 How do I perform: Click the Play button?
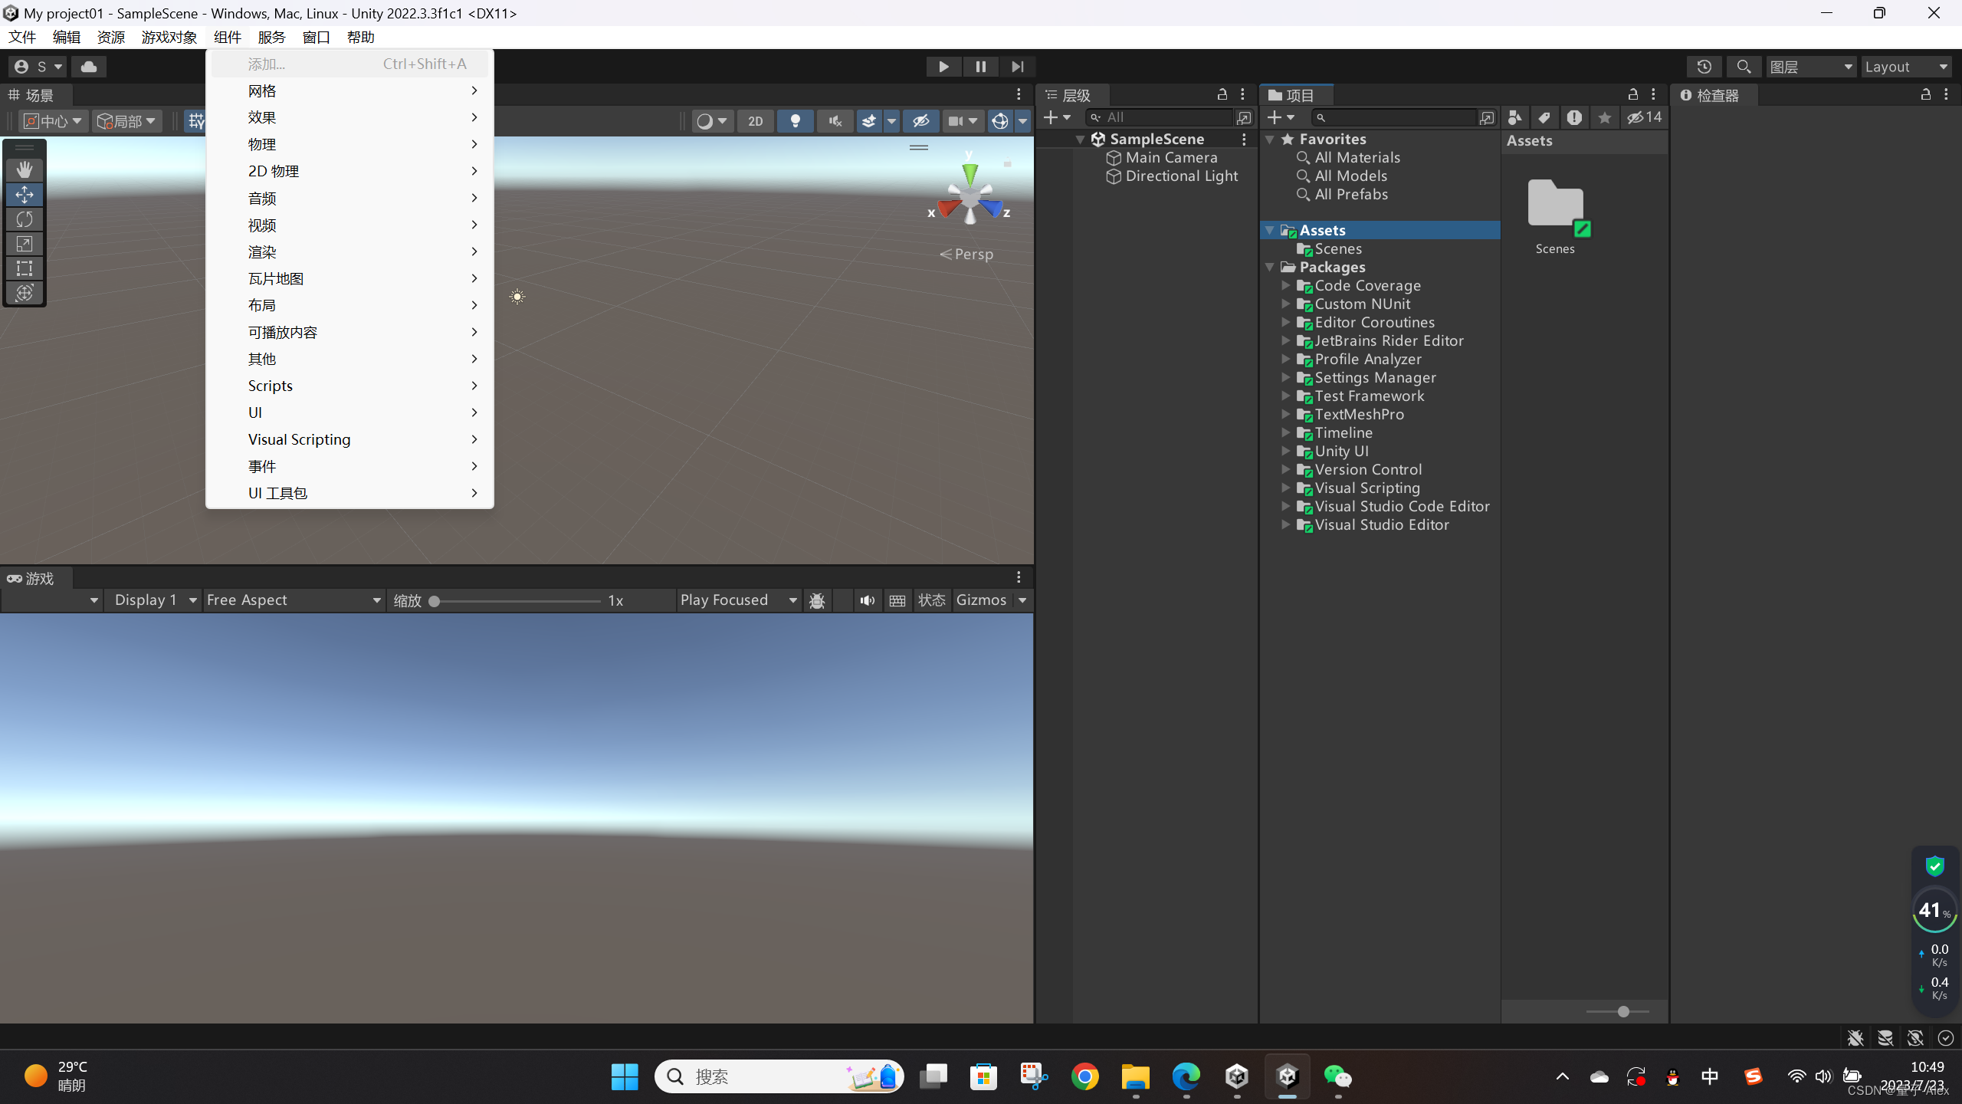(943, 67)
